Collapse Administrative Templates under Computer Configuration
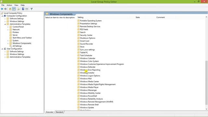 point(5,24)
